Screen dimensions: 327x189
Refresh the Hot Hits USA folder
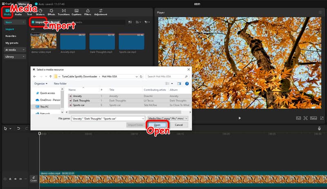point(141,76)
